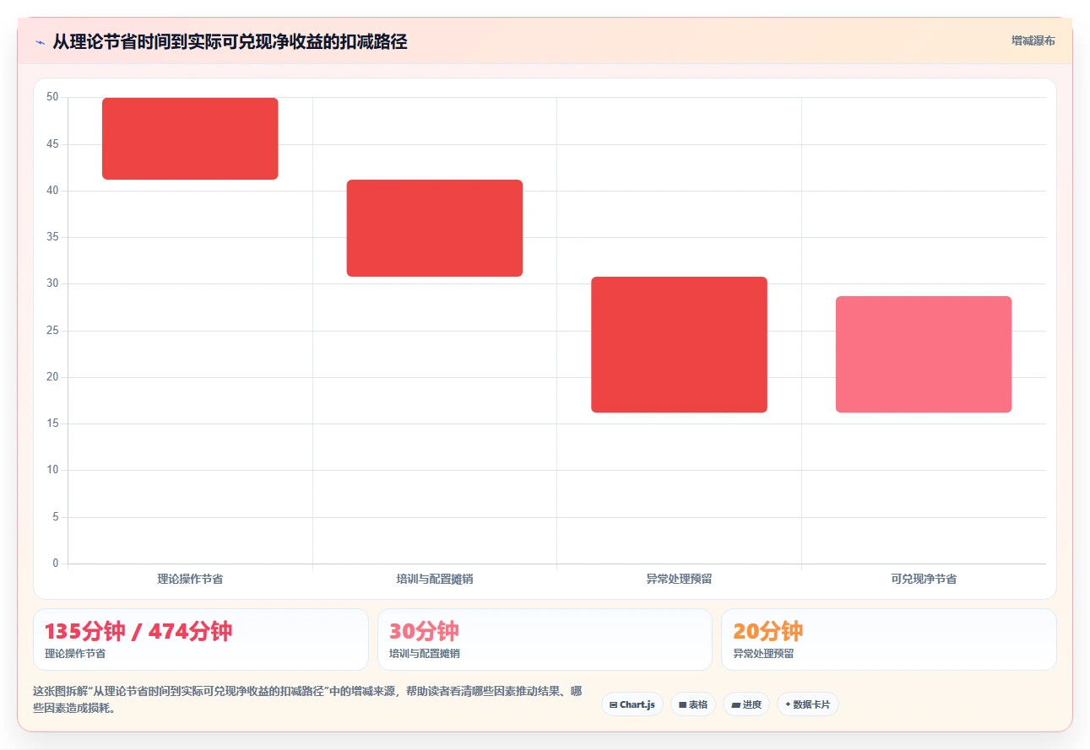
Task: Click the 培训与配置摊销 x-axis label
Action: [435, 579]
